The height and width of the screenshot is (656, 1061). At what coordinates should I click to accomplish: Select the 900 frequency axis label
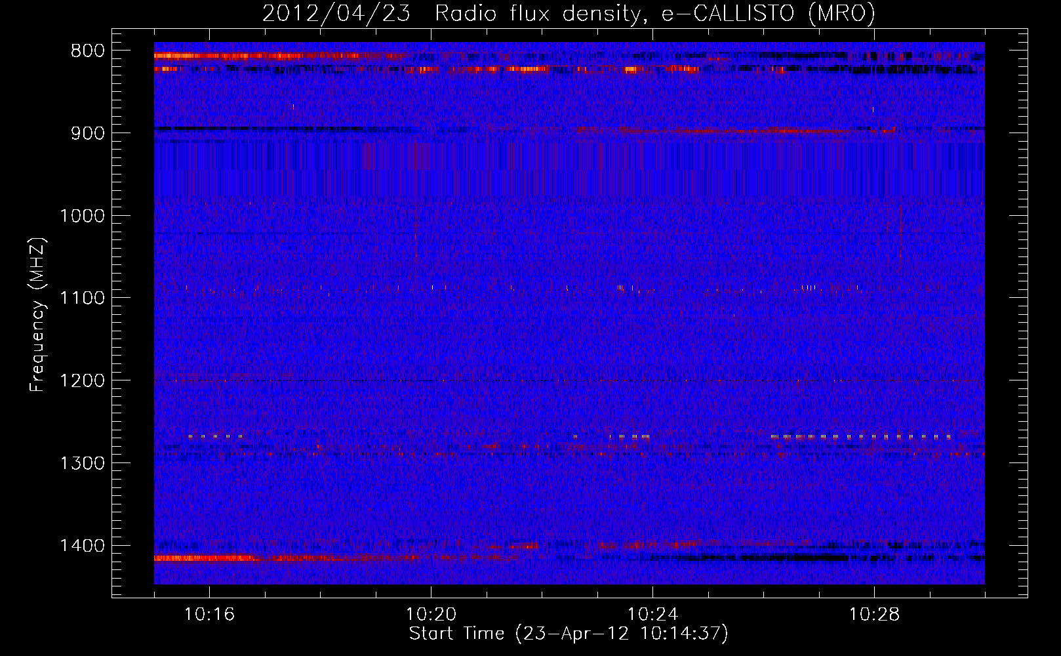coord(87,133)
